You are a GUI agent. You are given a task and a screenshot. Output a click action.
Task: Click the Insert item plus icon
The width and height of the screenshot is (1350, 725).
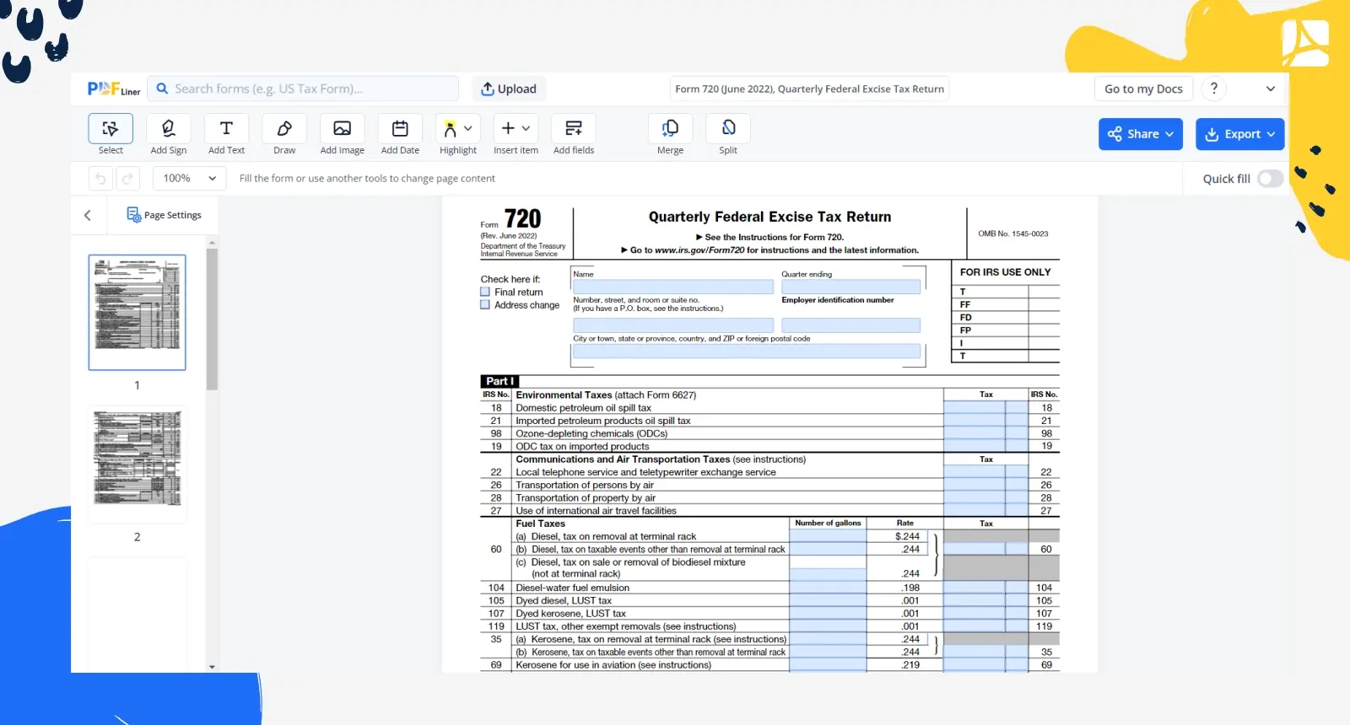pyautogui.click(x=508, y=128)
